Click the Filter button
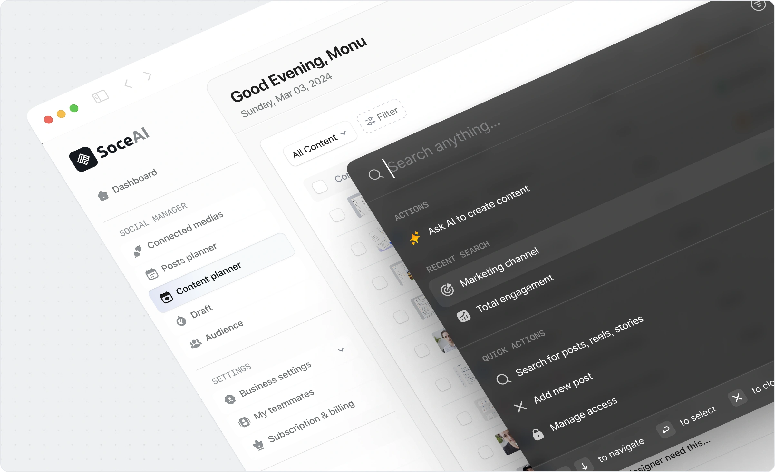The width and height of the screenshot is (775, 472). click(382, 116)
